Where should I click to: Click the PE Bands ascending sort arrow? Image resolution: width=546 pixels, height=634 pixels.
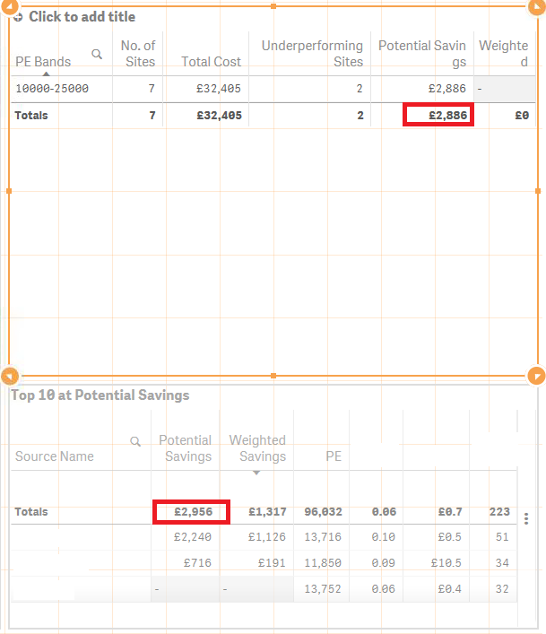(x=46, y=74)
